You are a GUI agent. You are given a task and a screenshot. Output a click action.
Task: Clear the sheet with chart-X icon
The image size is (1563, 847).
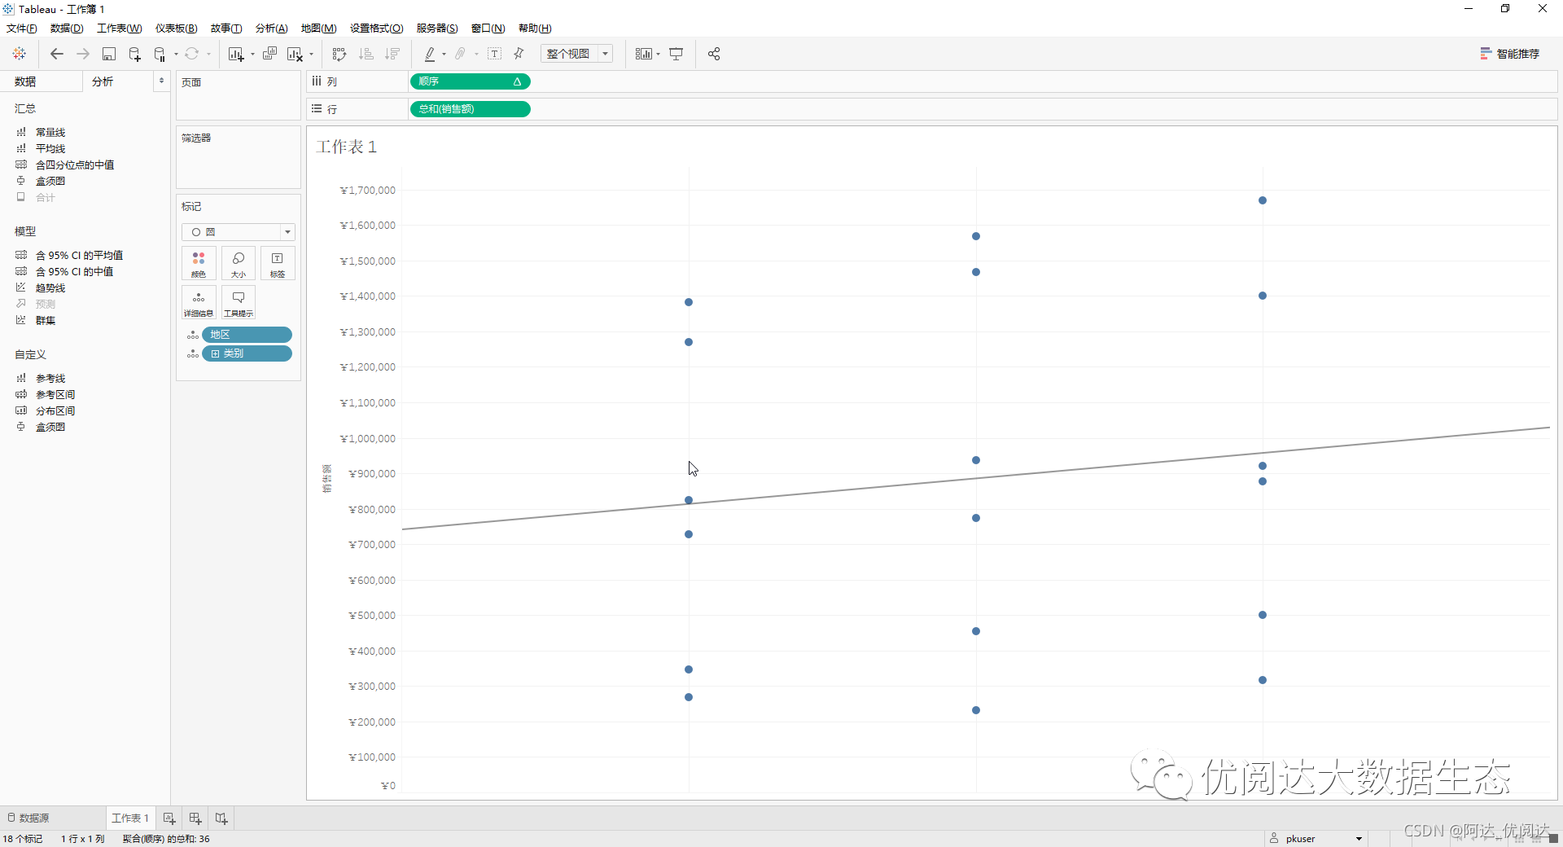coord(295,54)
